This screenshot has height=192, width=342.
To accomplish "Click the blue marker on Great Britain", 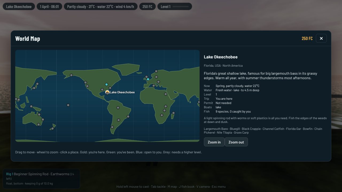I will (148, 79).
